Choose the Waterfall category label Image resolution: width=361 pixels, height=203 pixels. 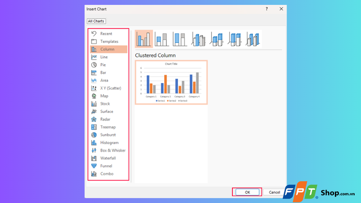108,158
